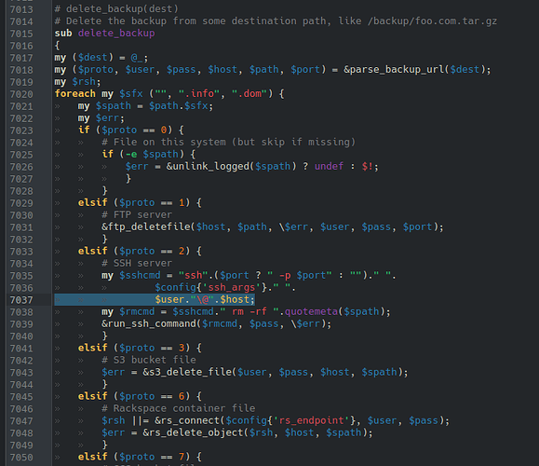The width and height of the screenshot is (539, 466).
Task: Click 'elsif ($proto == 3)' line
Action: click(x=140, y=348)
